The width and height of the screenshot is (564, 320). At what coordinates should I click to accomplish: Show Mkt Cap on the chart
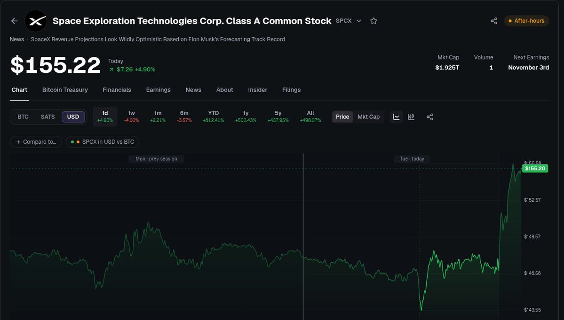point(369,117)
